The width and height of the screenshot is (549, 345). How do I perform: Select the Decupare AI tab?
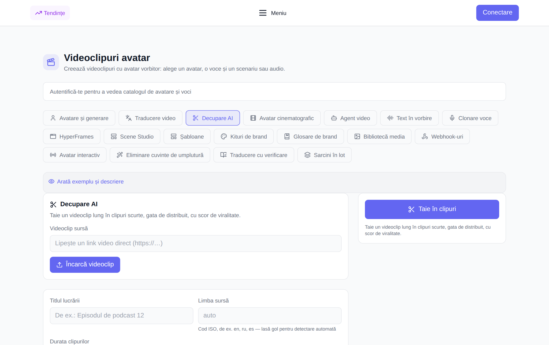(x=213, y=118)
